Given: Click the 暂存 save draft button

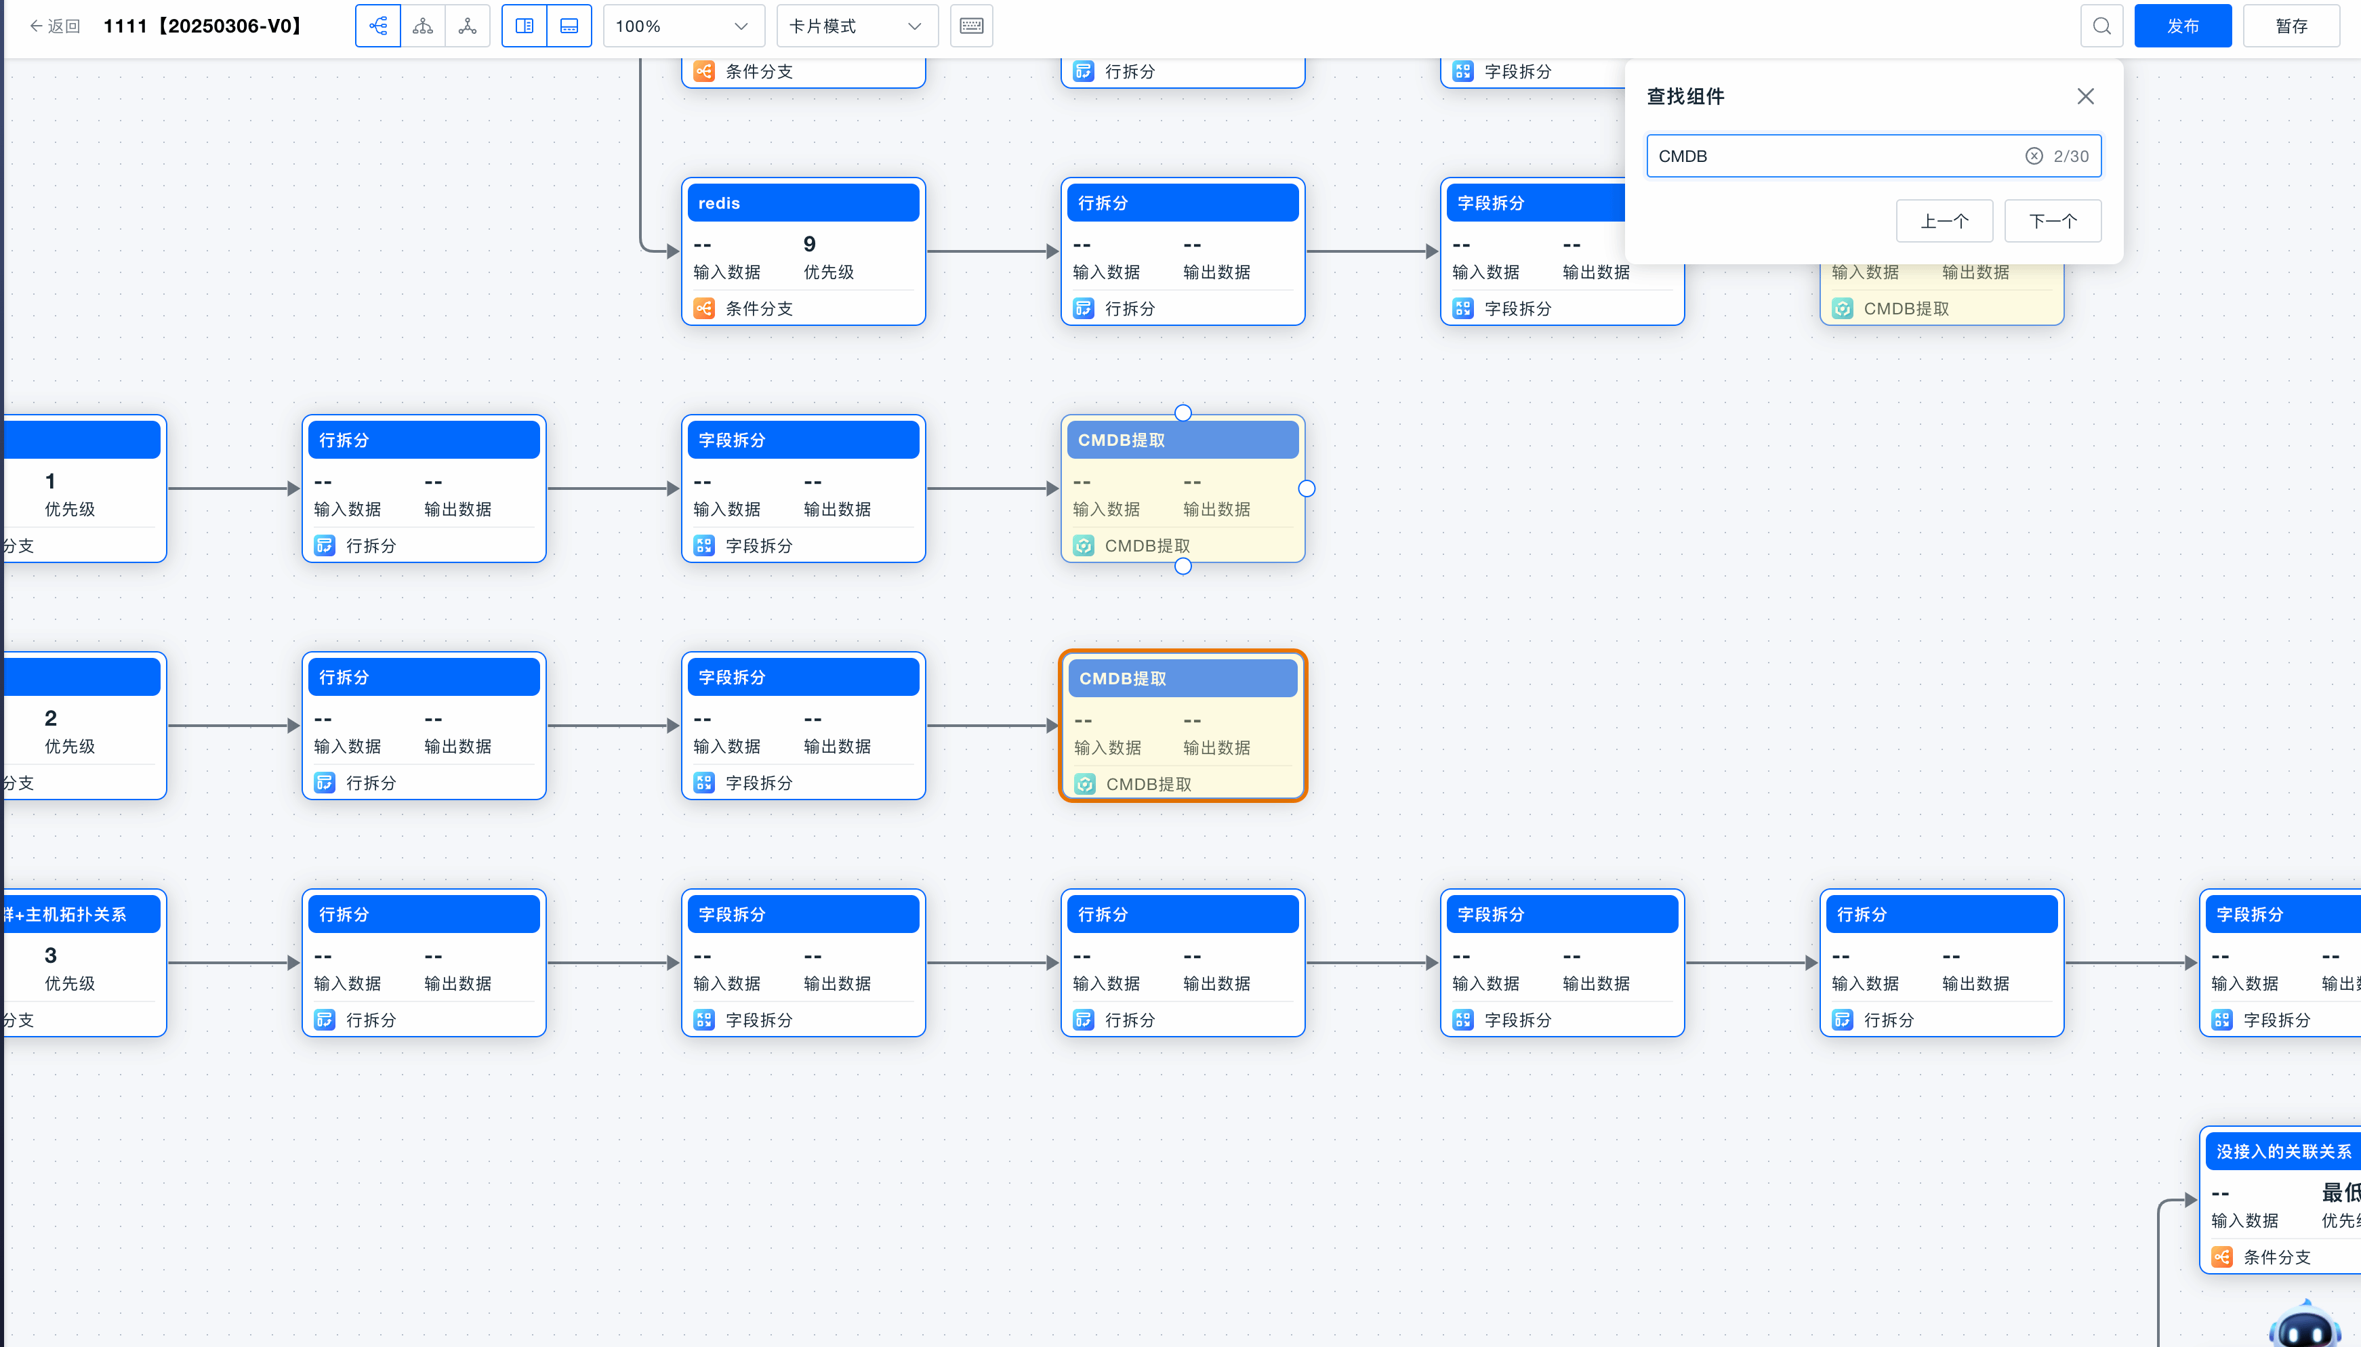Looking at the screenshot, I should point(2291,26).
